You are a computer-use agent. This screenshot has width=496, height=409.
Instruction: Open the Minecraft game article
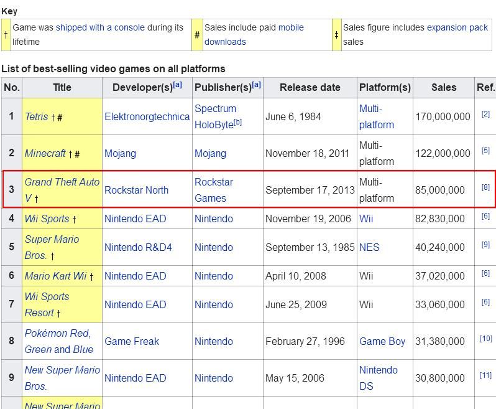point(45,153)
